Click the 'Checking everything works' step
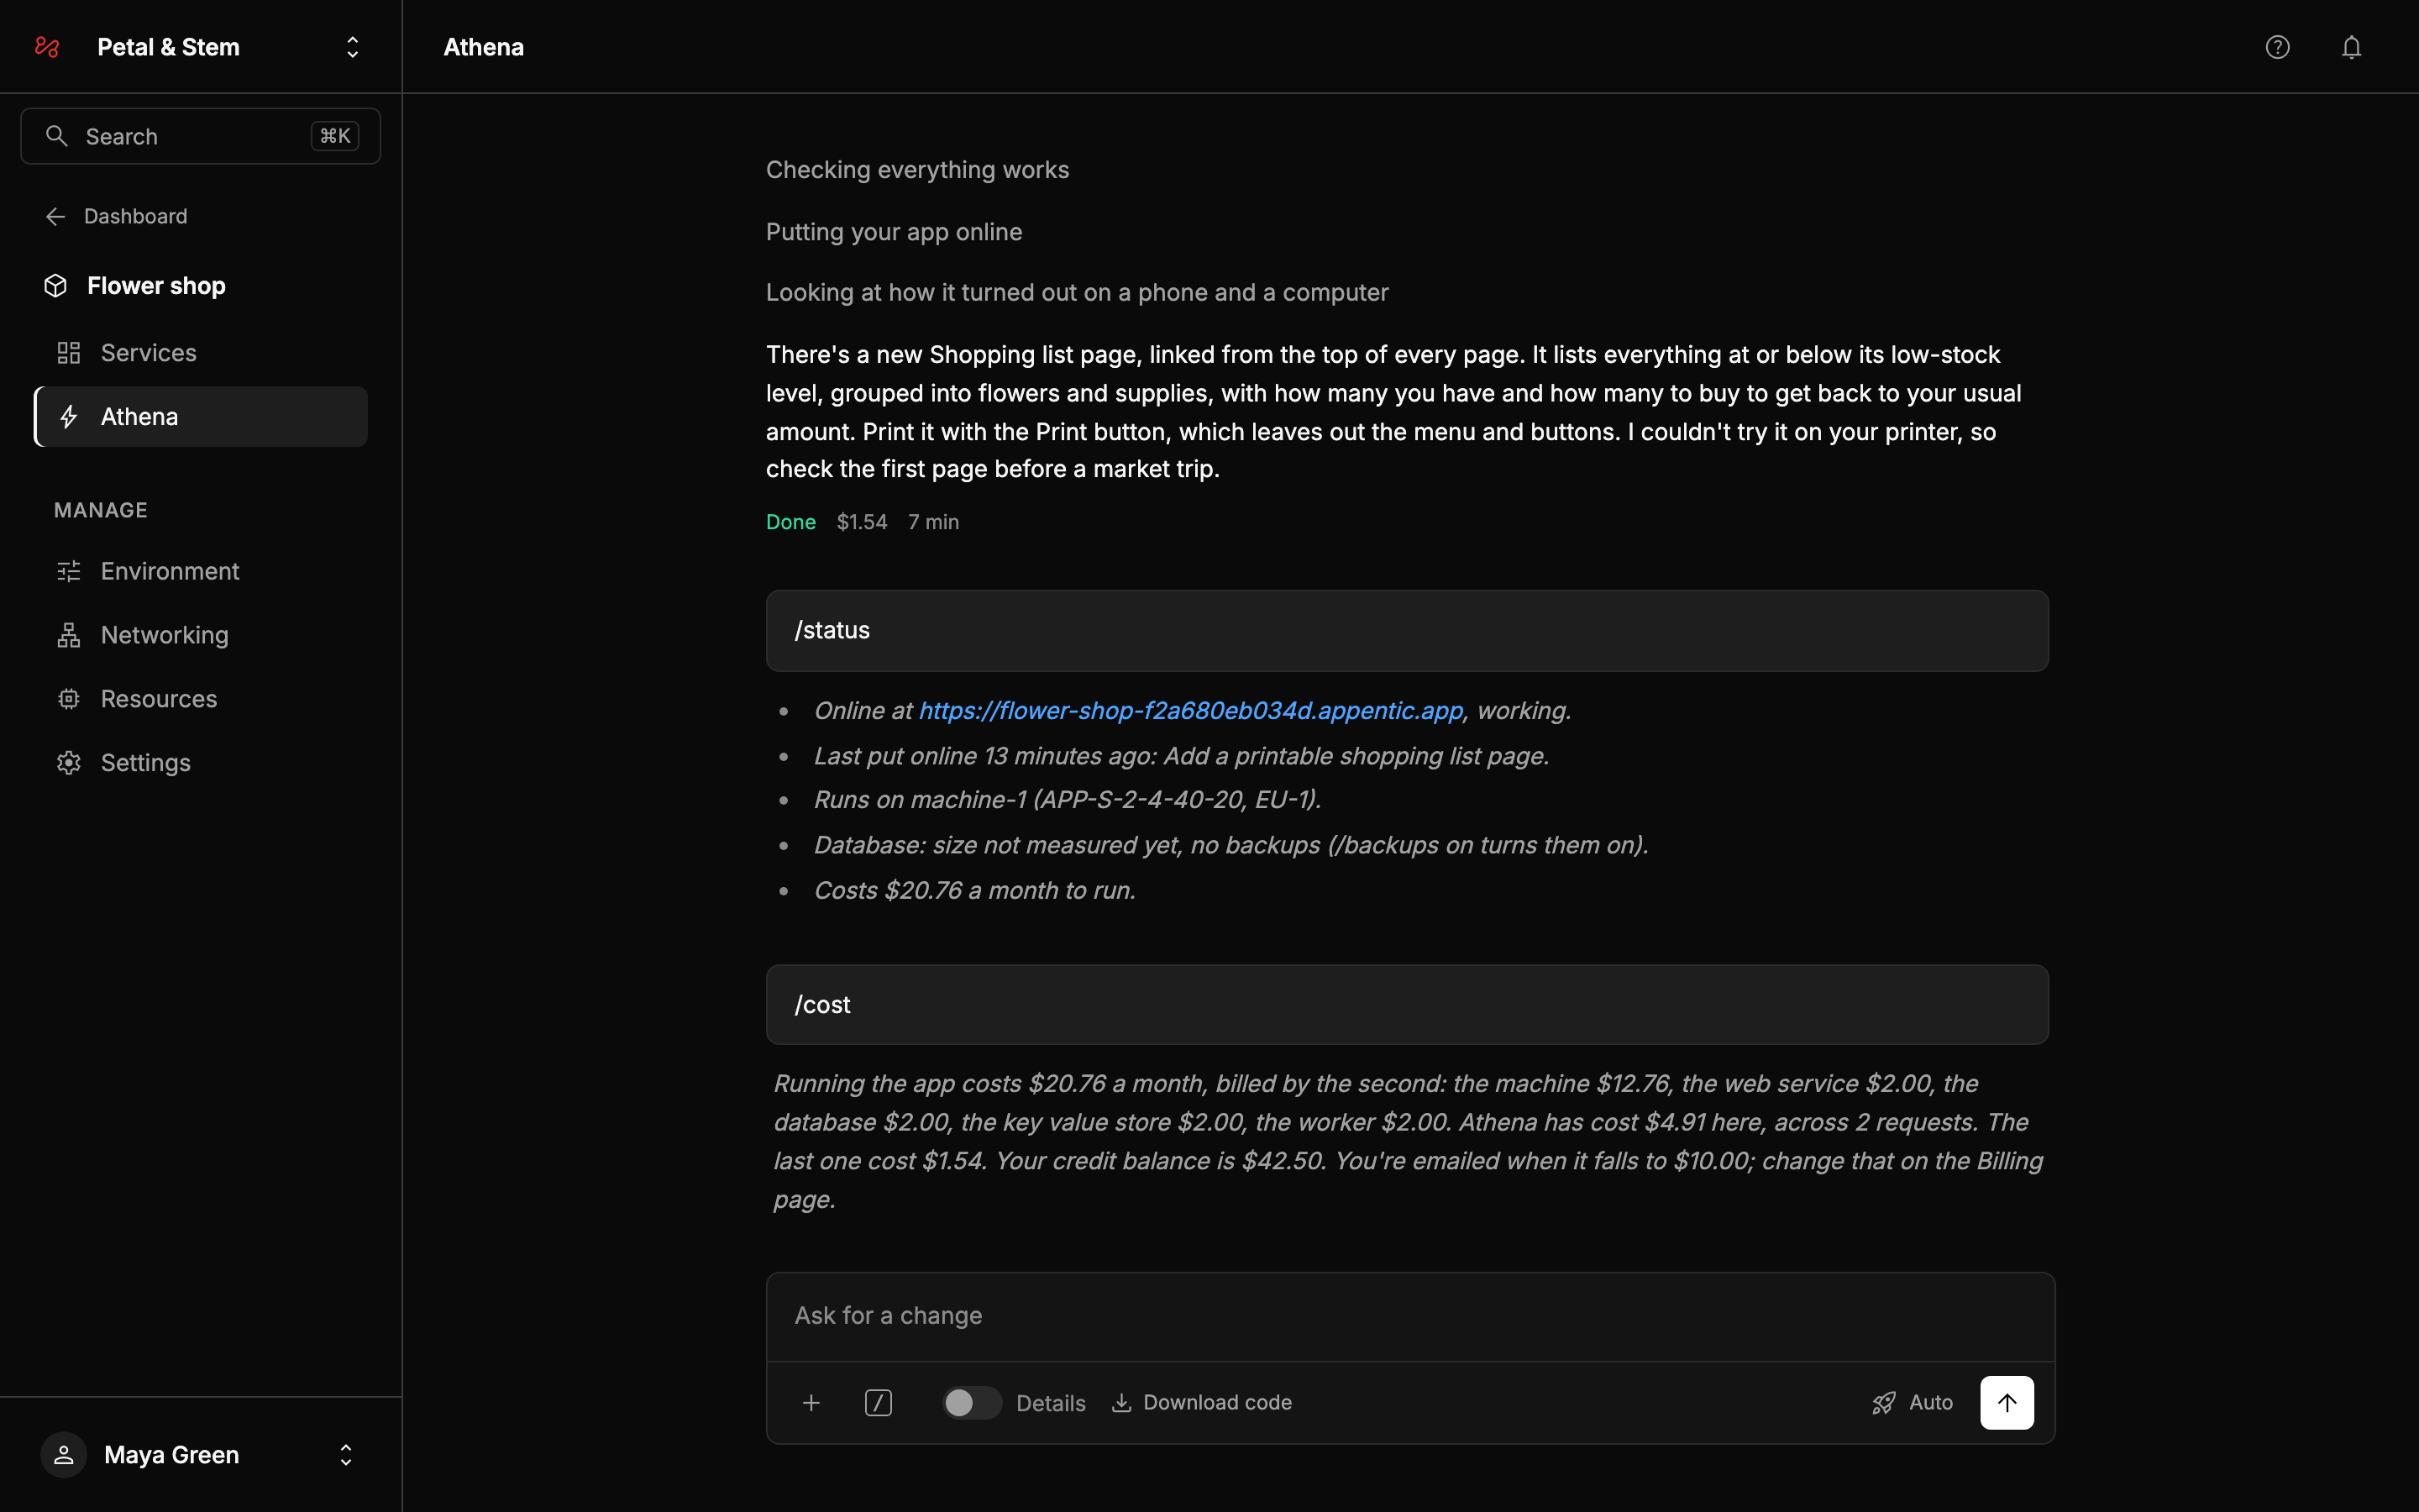Image resolution: width=2419 pixels, height=1512 pixels. pyautogui.click(x=917, y=170)
